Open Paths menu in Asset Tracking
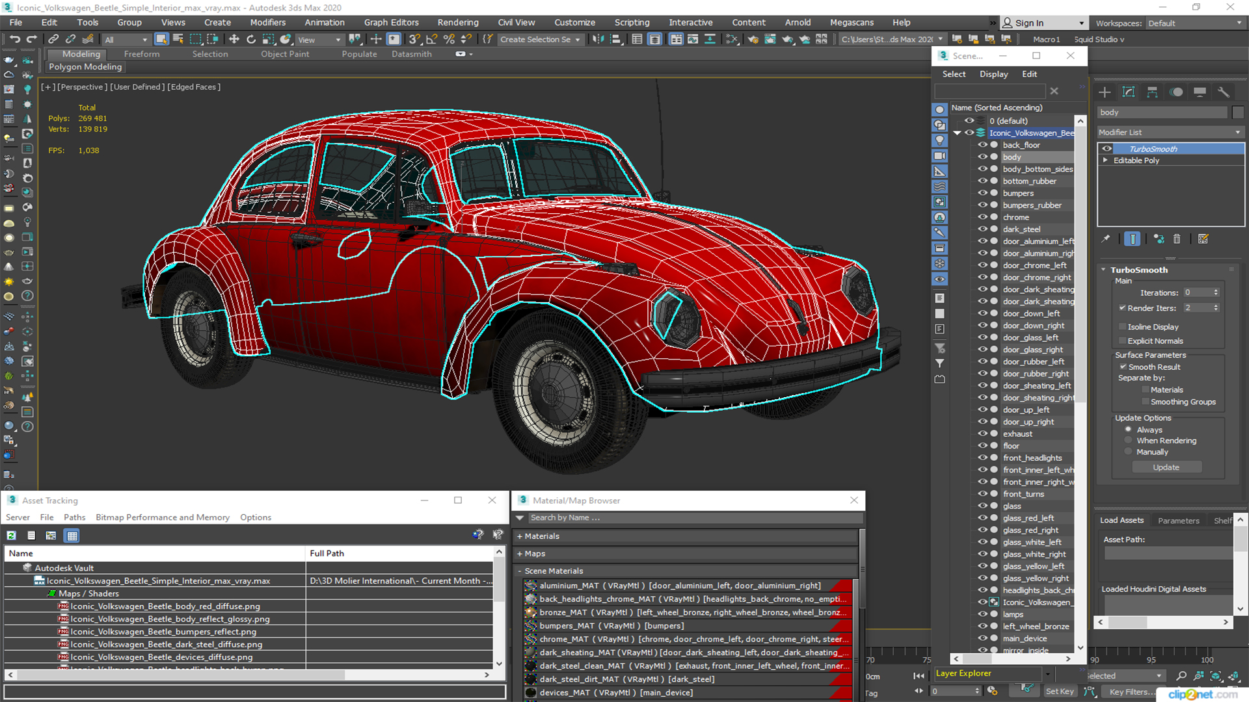 point(74,518)
